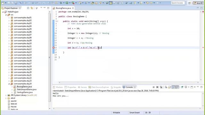Open the New wizard dropdown arrow
The height and width of the screenshot is (115, 205).
(6, 3)
